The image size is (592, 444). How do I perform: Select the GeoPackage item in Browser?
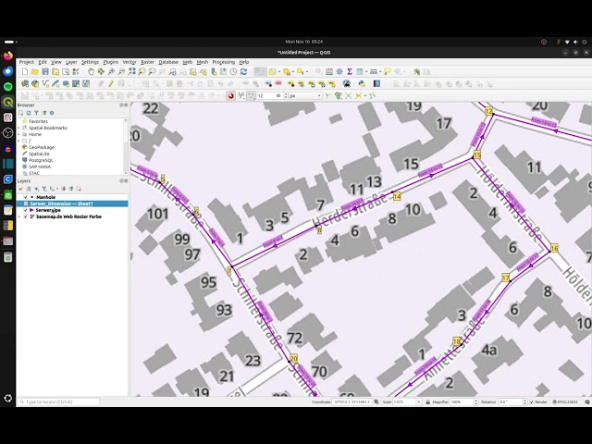coord(42,147)
